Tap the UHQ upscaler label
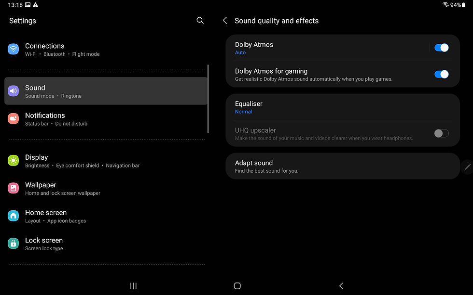This screenshot has width=473, height=295. [255, 130]
